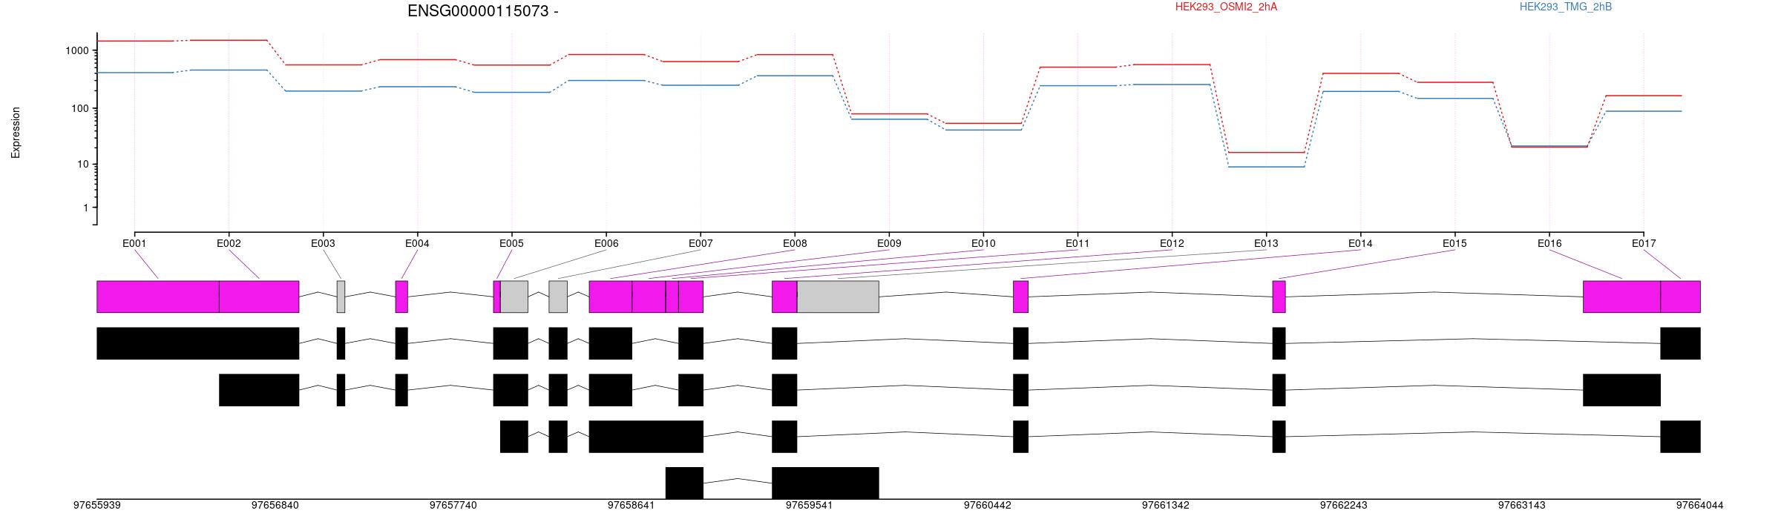Click genomic coordinate 97658641
Screen dimensions: 1781x519
[632, 506]
